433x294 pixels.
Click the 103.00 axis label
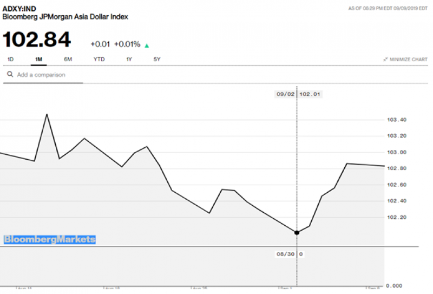(x=397, y=152)
